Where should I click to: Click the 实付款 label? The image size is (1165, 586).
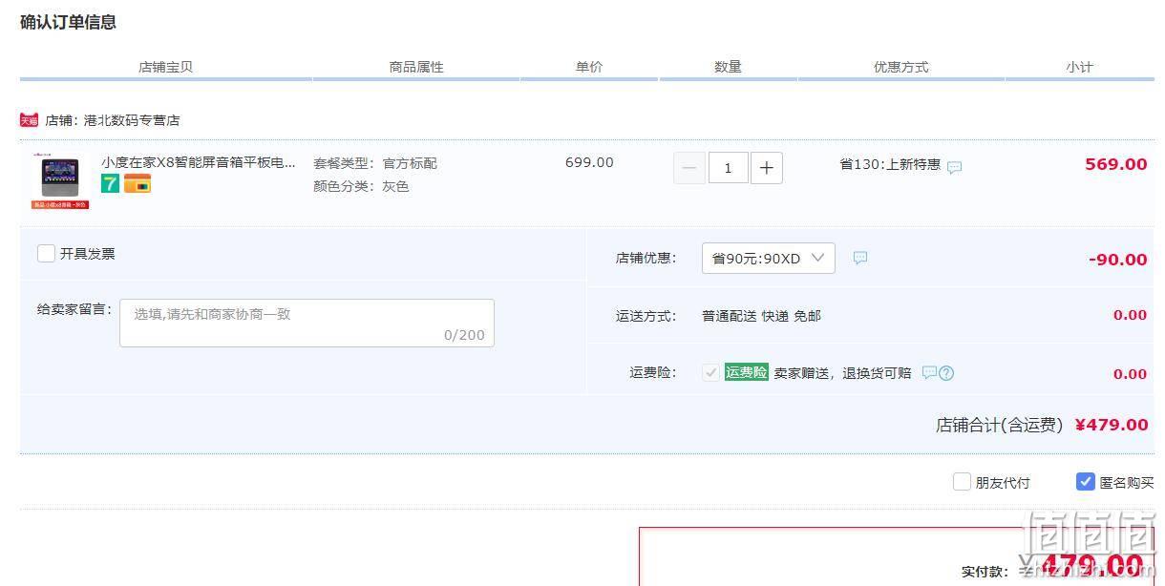point(985,572)
